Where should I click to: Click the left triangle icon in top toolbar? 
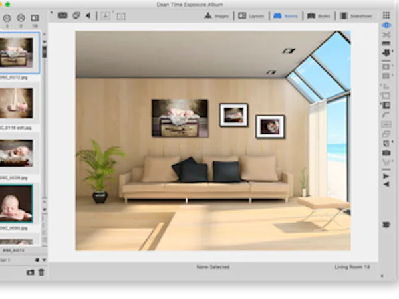coord(88,16)
